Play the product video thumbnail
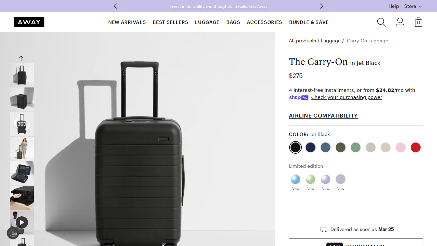 pos(22,222)
